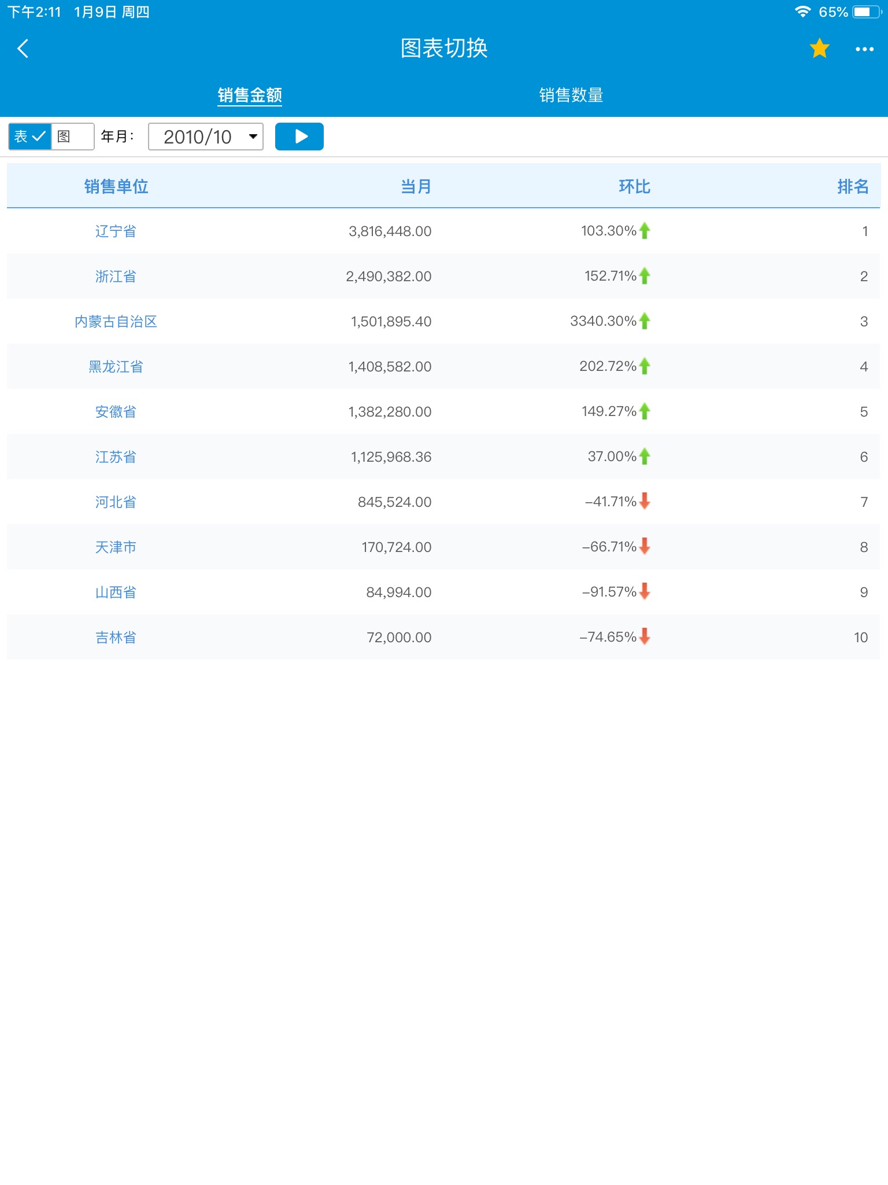Select the value 3,816,448.00
888x1185 pixels.
point(390,231)
